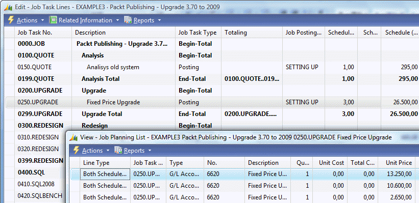Expand the Reports dropdown arrow in Job Task Lines

(x=159, y=20)
